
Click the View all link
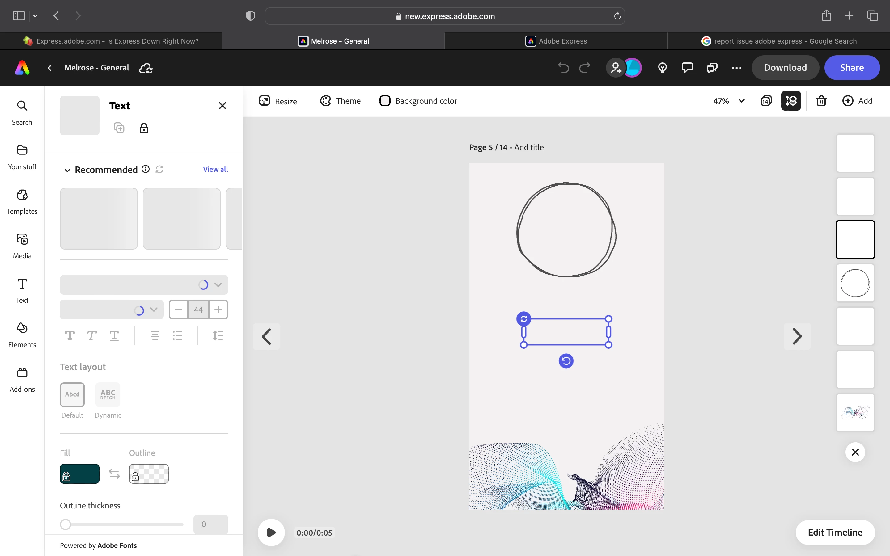215,169
